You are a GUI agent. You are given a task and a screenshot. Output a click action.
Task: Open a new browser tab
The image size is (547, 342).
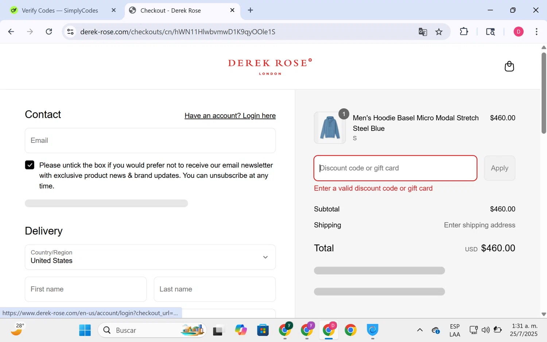pyautogui.click(x=251, y=10)
